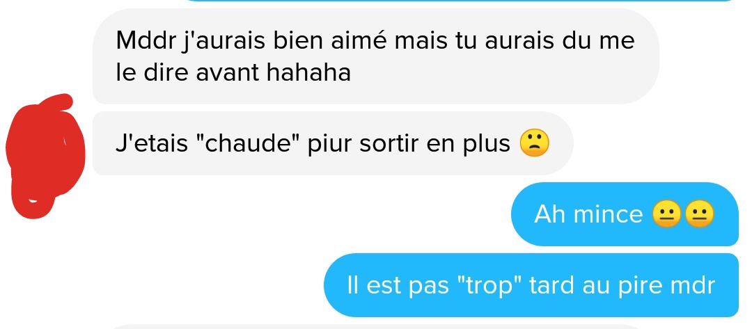752x329 pixels.
Task: Click the quoted word "trop"
Action: (x=487, y=286)
